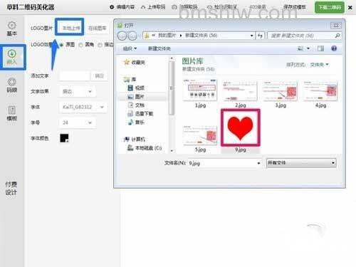Select 迅雷下载 in navigation tree
The height and width of the screenshot is (267, 356).
tap(140, 114)
